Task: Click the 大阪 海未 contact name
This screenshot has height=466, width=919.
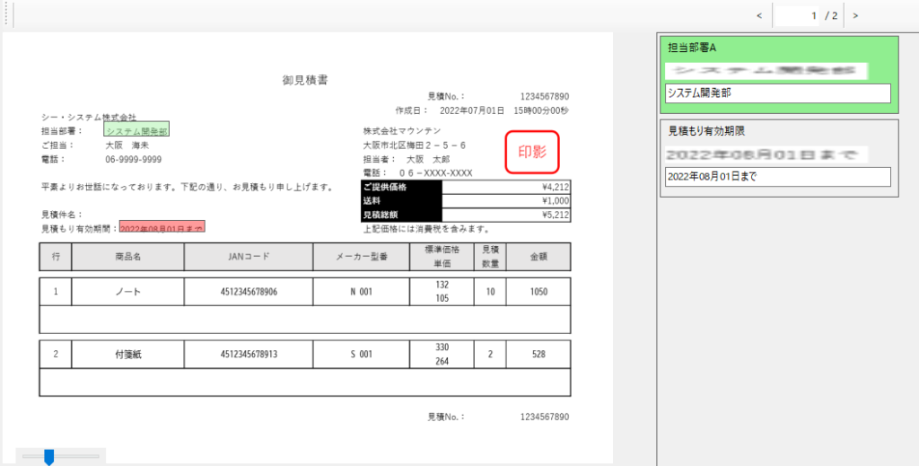Action: pos(127,145)
